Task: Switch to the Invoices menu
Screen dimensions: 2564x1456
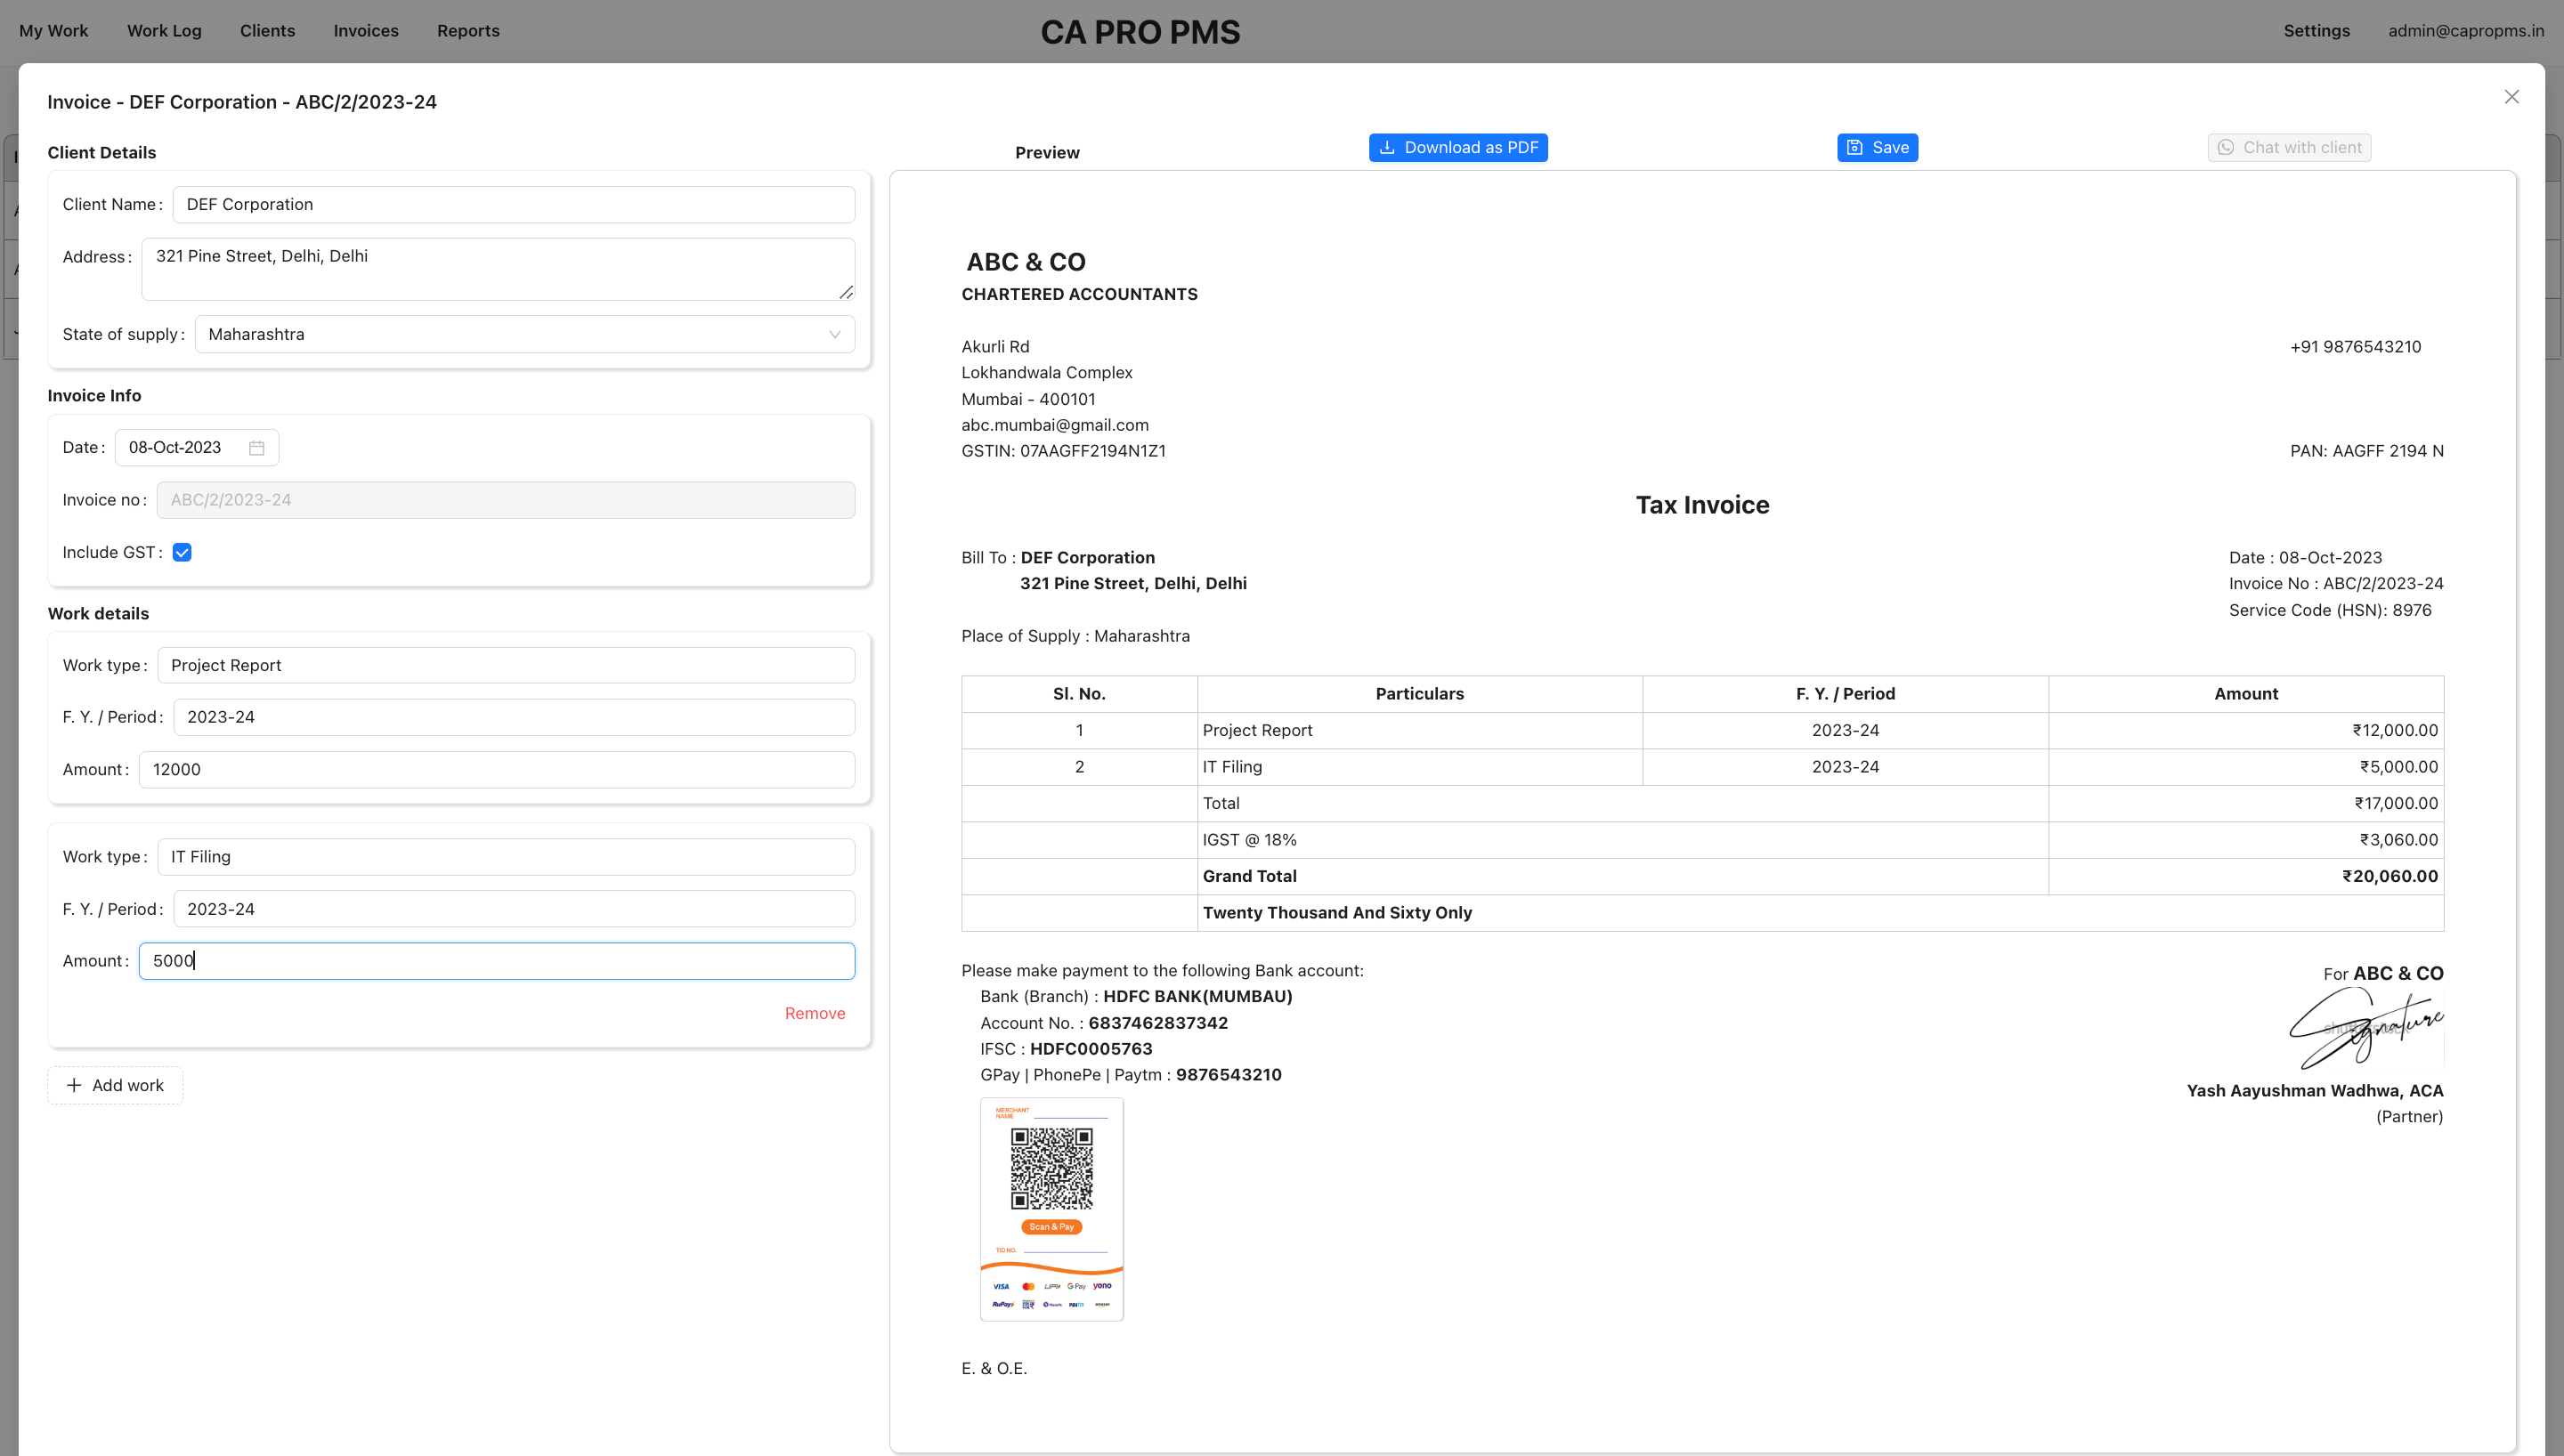Action: 365,31
